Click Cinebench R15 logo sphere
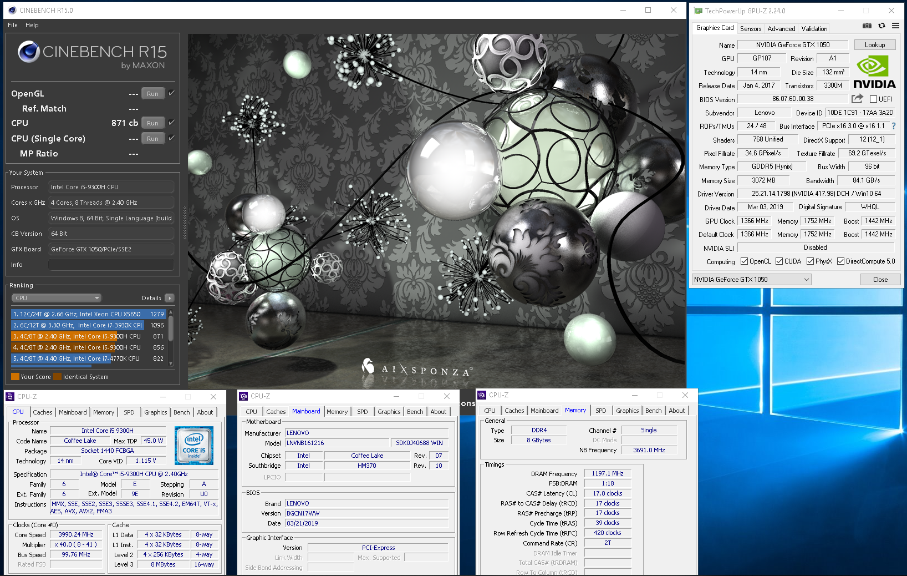 pos(28,52)
